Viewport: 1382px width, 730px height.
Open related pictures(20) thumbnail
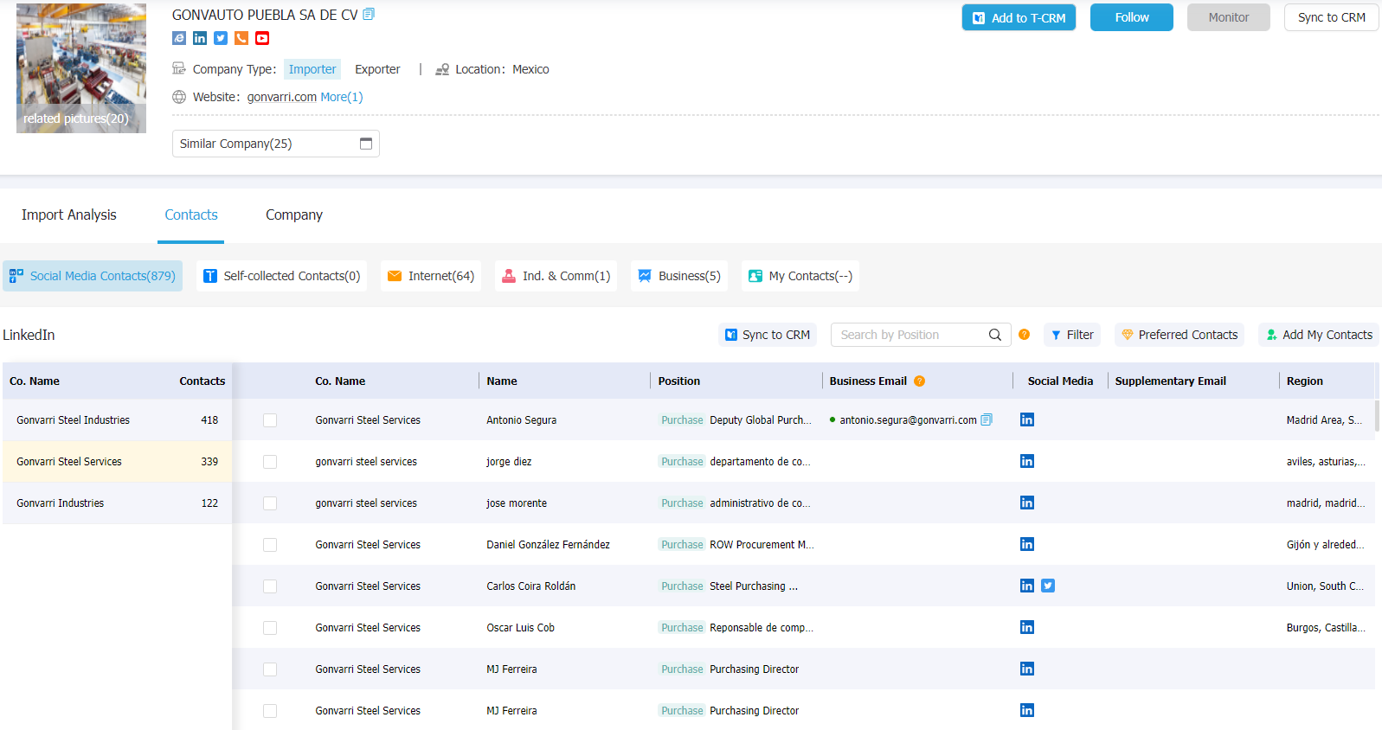coord(81,68)
